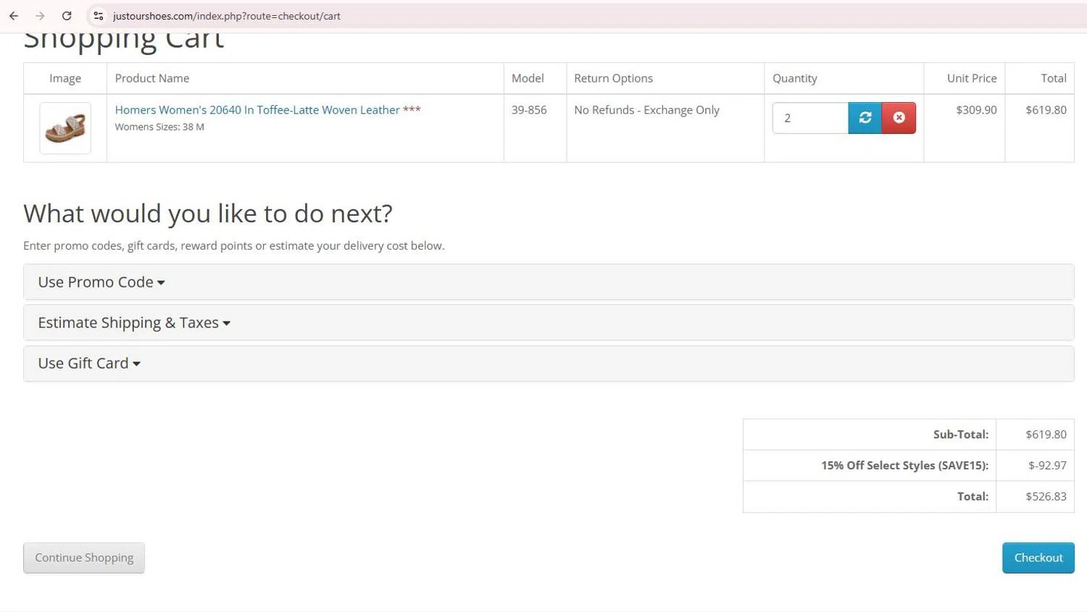This screenshot has height=612, width=1087.
Task: Select the discount amount $-92.97
Action: point(1047,466)
